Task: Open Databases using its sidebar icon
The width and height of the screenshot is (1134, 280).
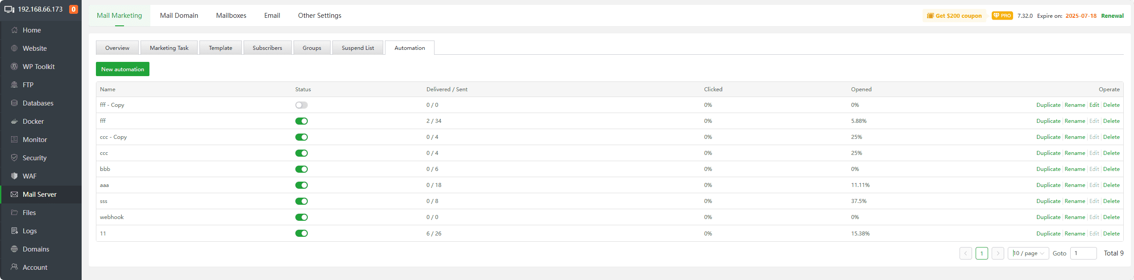Action: point(14,103)
